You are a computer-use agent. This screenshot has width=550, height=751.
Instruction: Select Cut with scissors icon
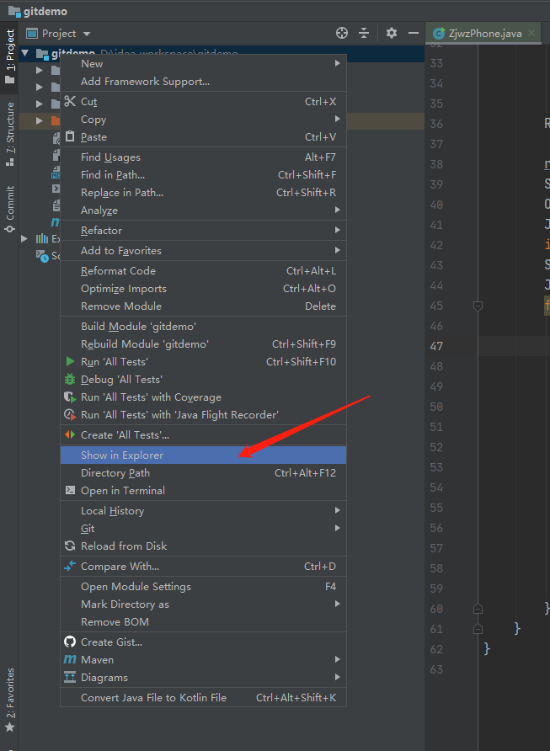click(x=203, y=102)
